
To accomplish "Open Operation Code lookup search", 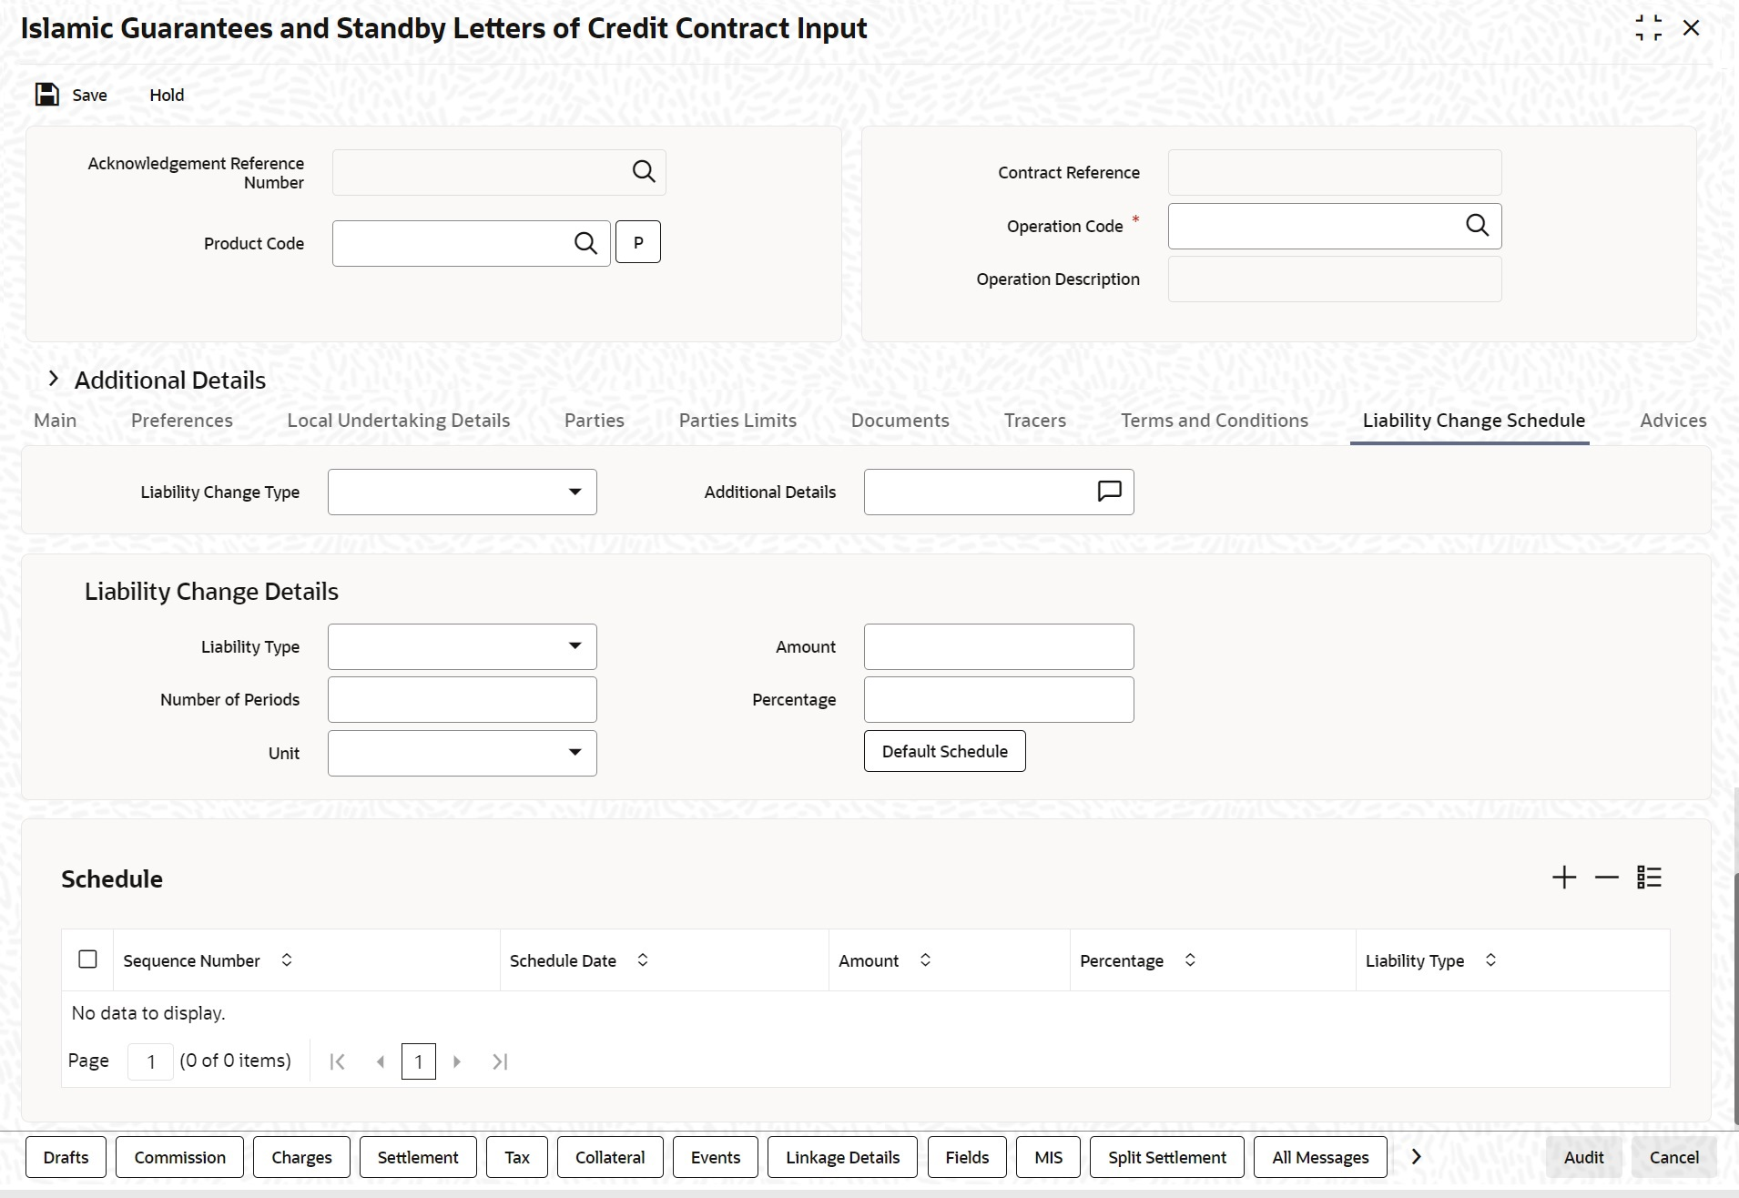I will (1477, 226).
